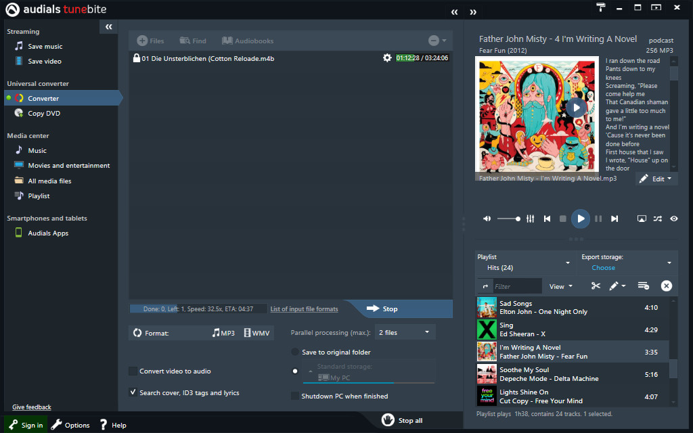The image size is (693, 433).
Task: Open the Audiobooks toolbar option
Action: [248, 41]
